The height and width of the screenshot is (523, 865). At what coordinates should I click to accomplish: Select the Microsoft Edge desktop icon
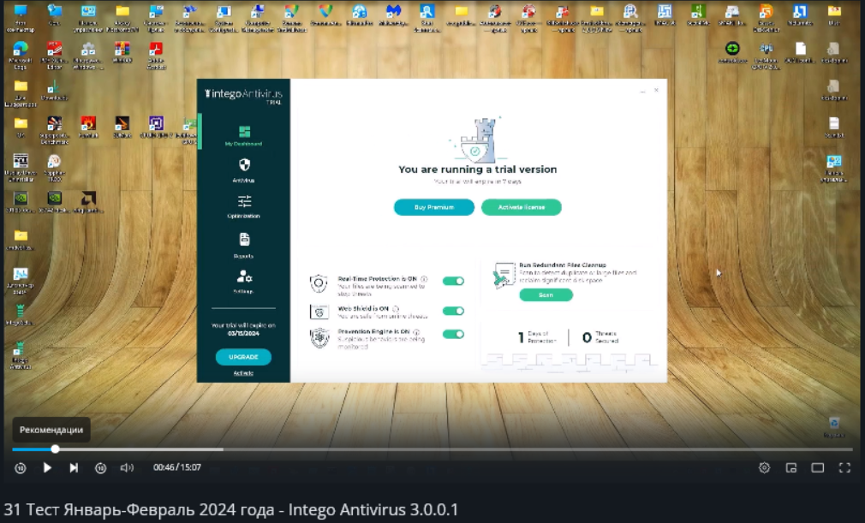pyautogui.click(x=21, y=56)
